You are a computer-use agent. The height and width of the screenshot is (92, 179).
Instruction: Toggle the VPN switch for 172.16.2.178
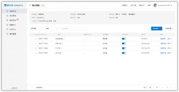[124, 48]
